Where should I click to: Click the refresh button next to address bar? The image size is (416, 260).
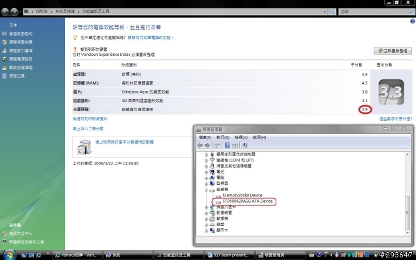pyautogui.click(x=332, y=12)
